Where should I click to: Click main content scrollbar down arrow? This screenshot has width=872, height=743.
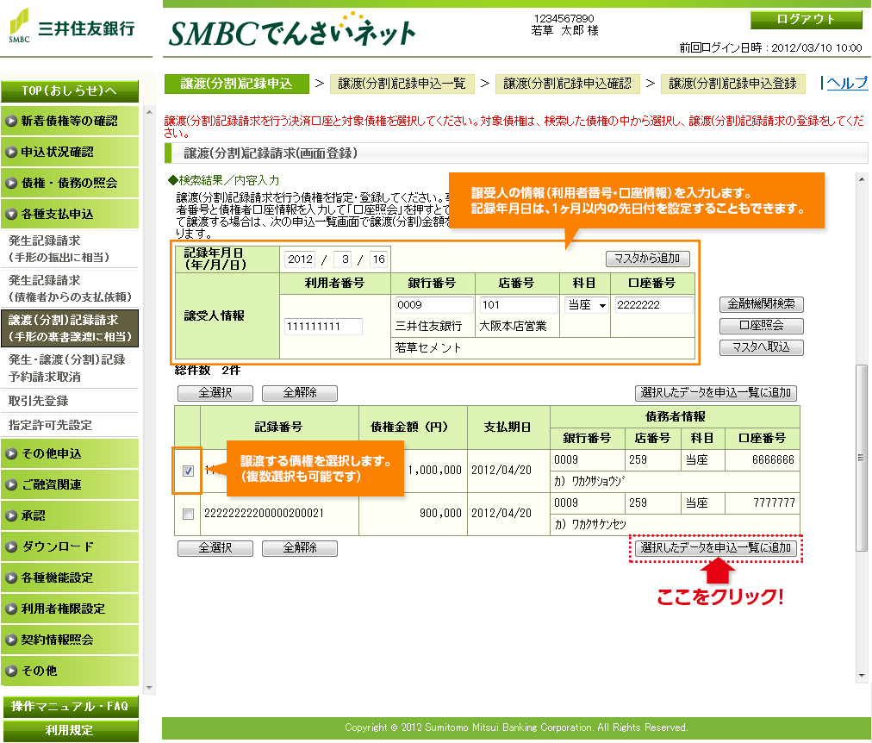tap(862, 676)
